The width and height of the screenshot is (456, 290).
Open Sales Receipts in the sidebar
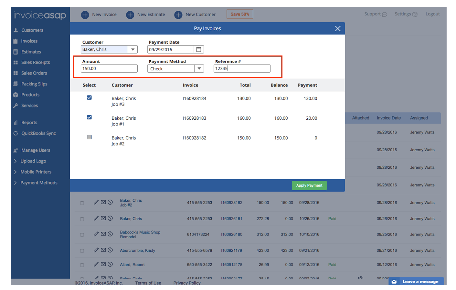(36, 62)
